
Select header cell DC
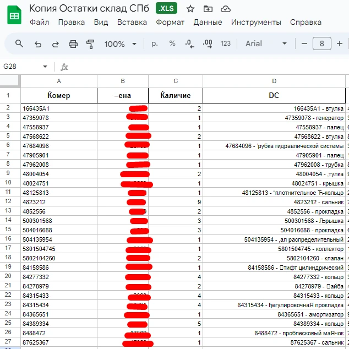coord(274,95)
